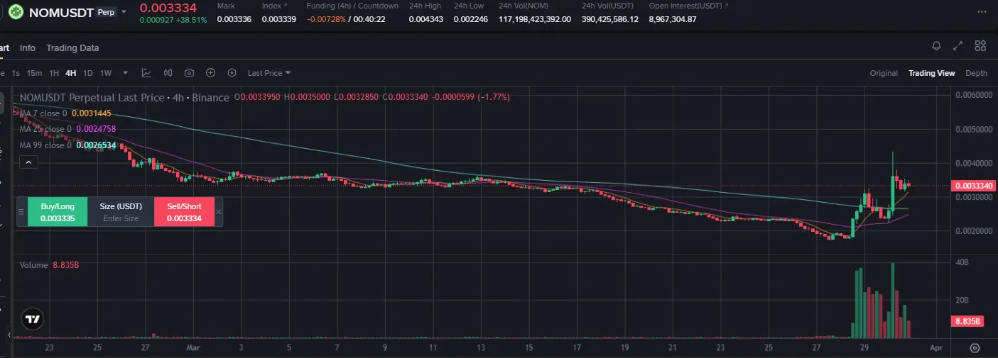Open the layout grid widgets icon
The image size is (998, 358).
(x=980, y=46)
